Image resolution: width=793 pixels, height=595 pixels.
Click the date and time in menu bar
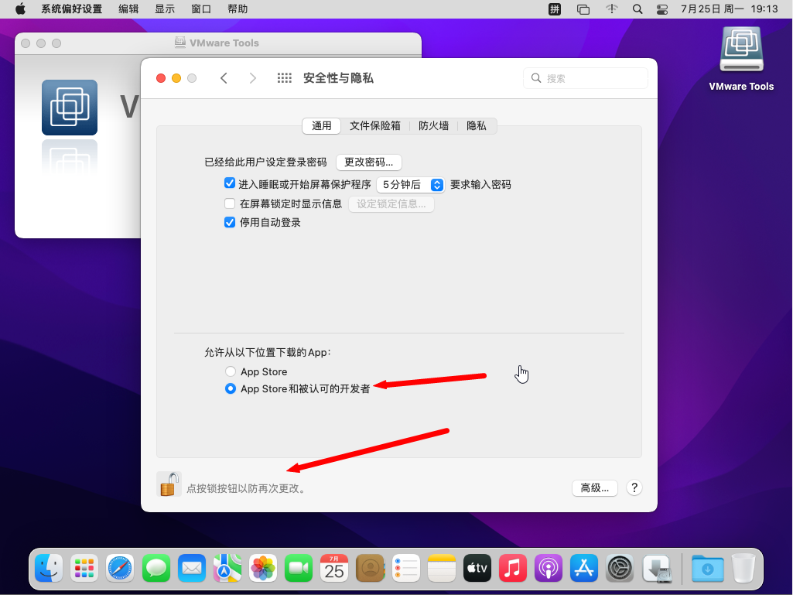pos(729,9)
